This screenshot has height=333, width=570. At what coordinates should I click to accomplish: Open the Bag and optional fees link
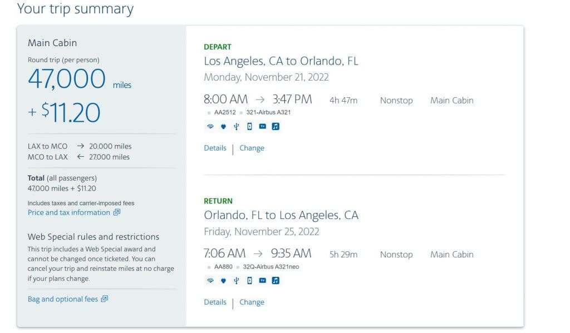coord(62,299)
